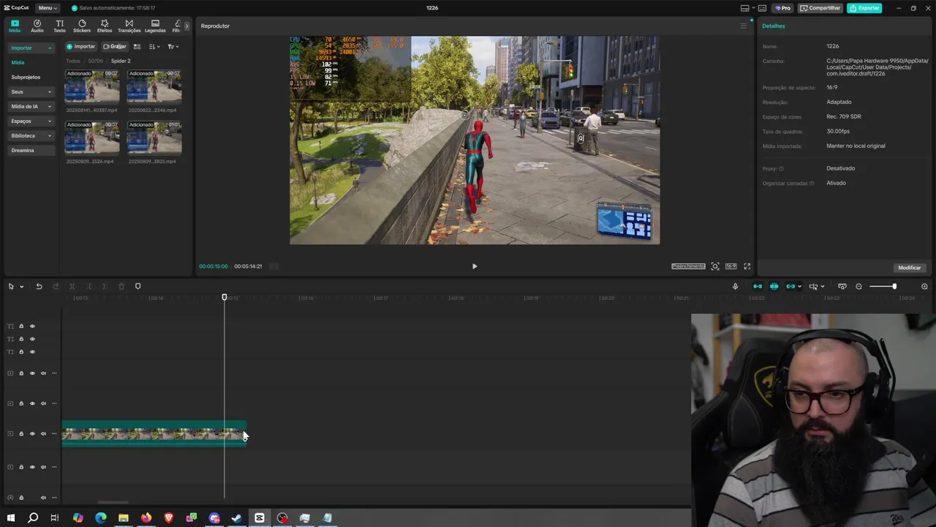This screenshot has height=527, width=936.
Task: Mute the track containing the clip
Action: (x=43, y=434)
